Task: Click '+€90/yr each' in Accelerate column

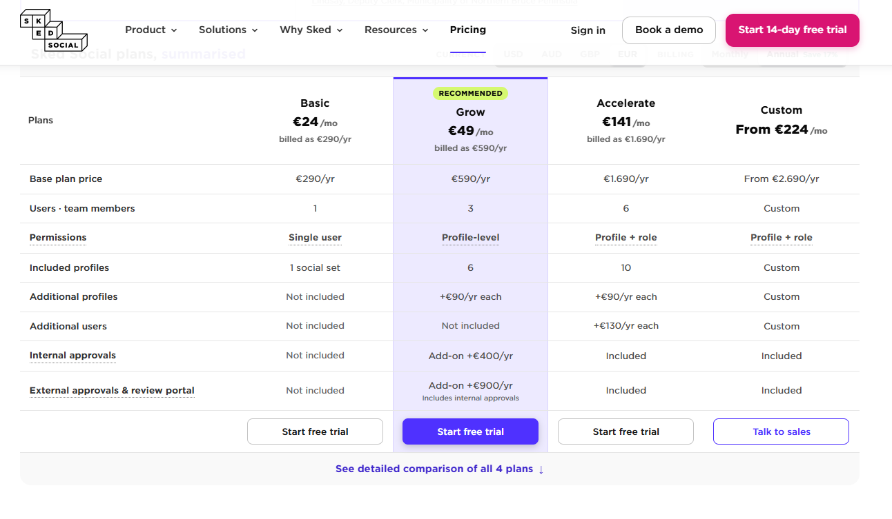Action: 626,296
